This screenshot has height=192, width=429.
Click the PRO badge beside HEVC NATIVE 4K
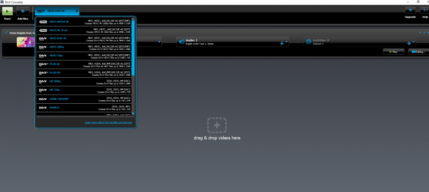click(43, 22)
